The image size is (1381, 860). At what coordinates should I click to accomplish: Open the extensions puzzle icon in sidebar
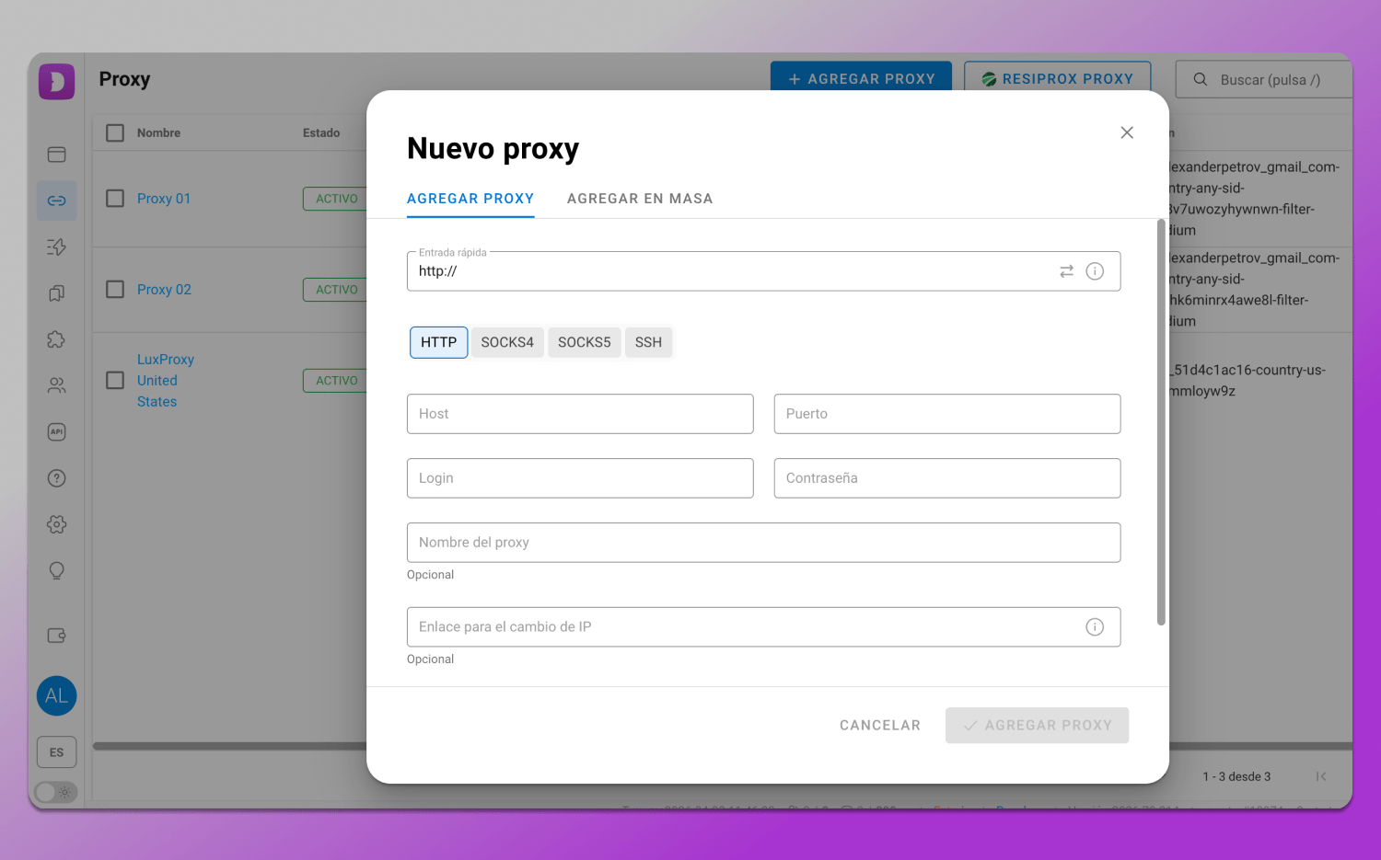click(56, 339)
